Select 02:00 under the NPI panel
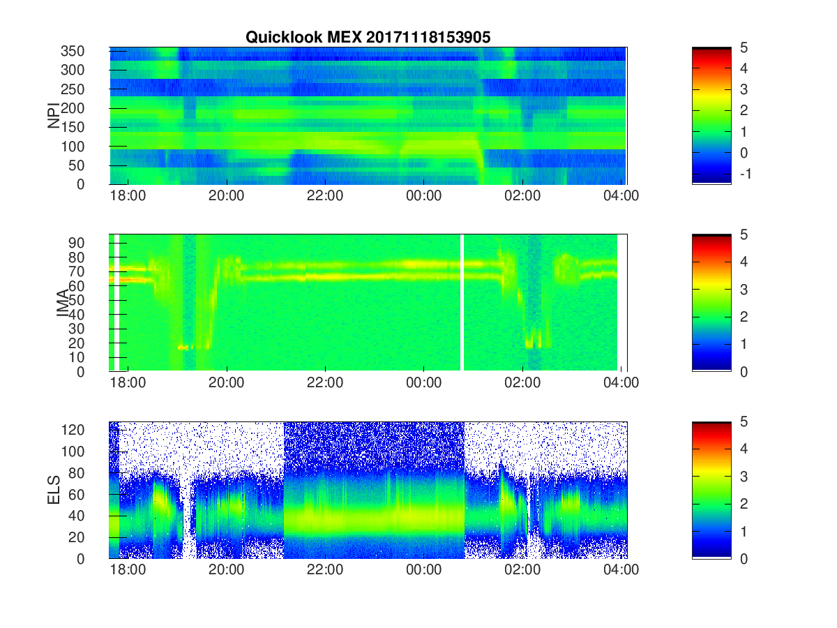837x628 pixels. coord(522,196)
